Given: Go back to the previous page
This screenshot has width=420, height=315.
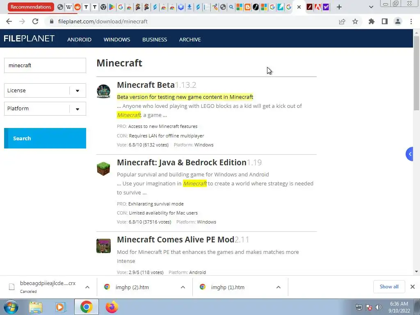Looking at the screenshot, I should click(x=9, y=21).
